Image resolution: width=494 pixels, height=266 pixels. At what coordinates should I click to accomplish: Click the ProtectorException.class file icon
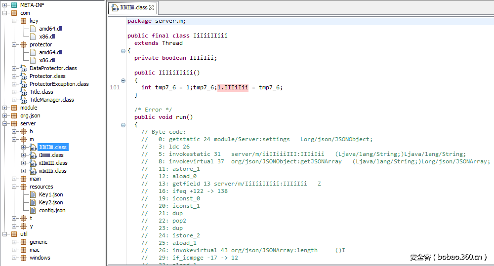pyautogui.click(x=24, y=84)
